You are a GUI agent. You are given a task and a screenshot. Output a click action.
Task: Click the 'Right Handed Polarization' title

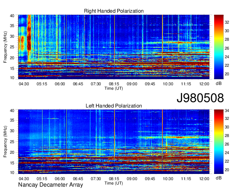tap(114, 11)
